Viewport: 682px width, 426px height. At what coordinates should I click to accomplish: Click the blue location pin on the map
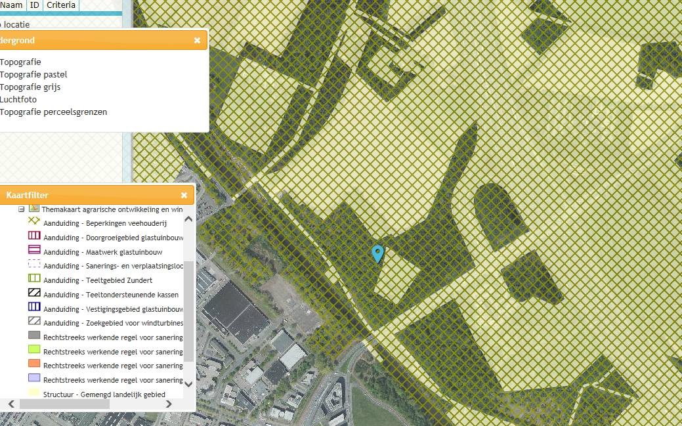pyautogui.click(x=377, y=254)
